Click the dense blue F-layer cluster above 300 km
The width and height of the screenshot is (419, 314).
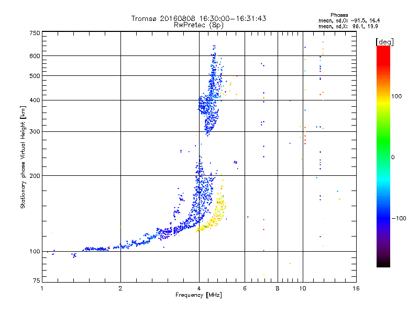point(211,107)
